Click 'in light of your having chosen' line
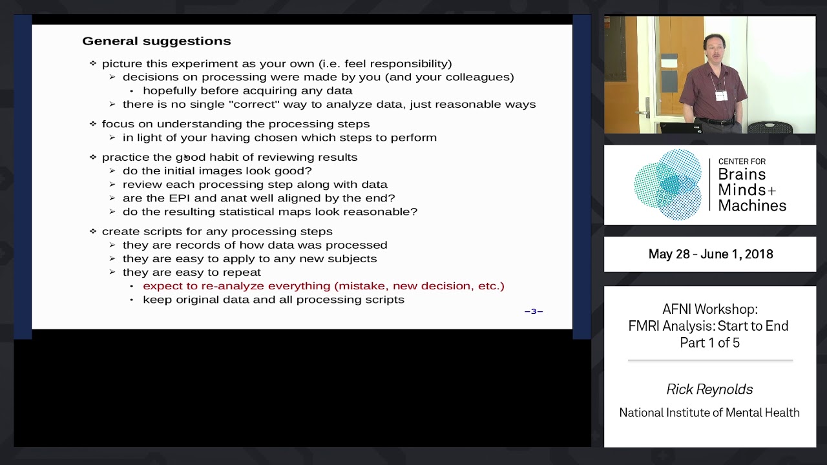 pyautogui.click(x=279, y=137)
